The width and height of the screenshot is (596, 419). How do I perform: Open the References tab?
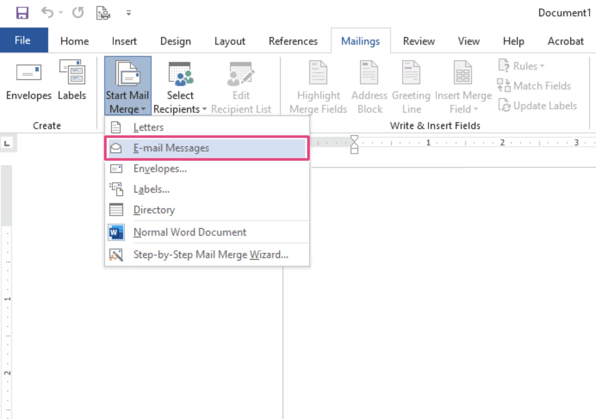pos(293,41)
